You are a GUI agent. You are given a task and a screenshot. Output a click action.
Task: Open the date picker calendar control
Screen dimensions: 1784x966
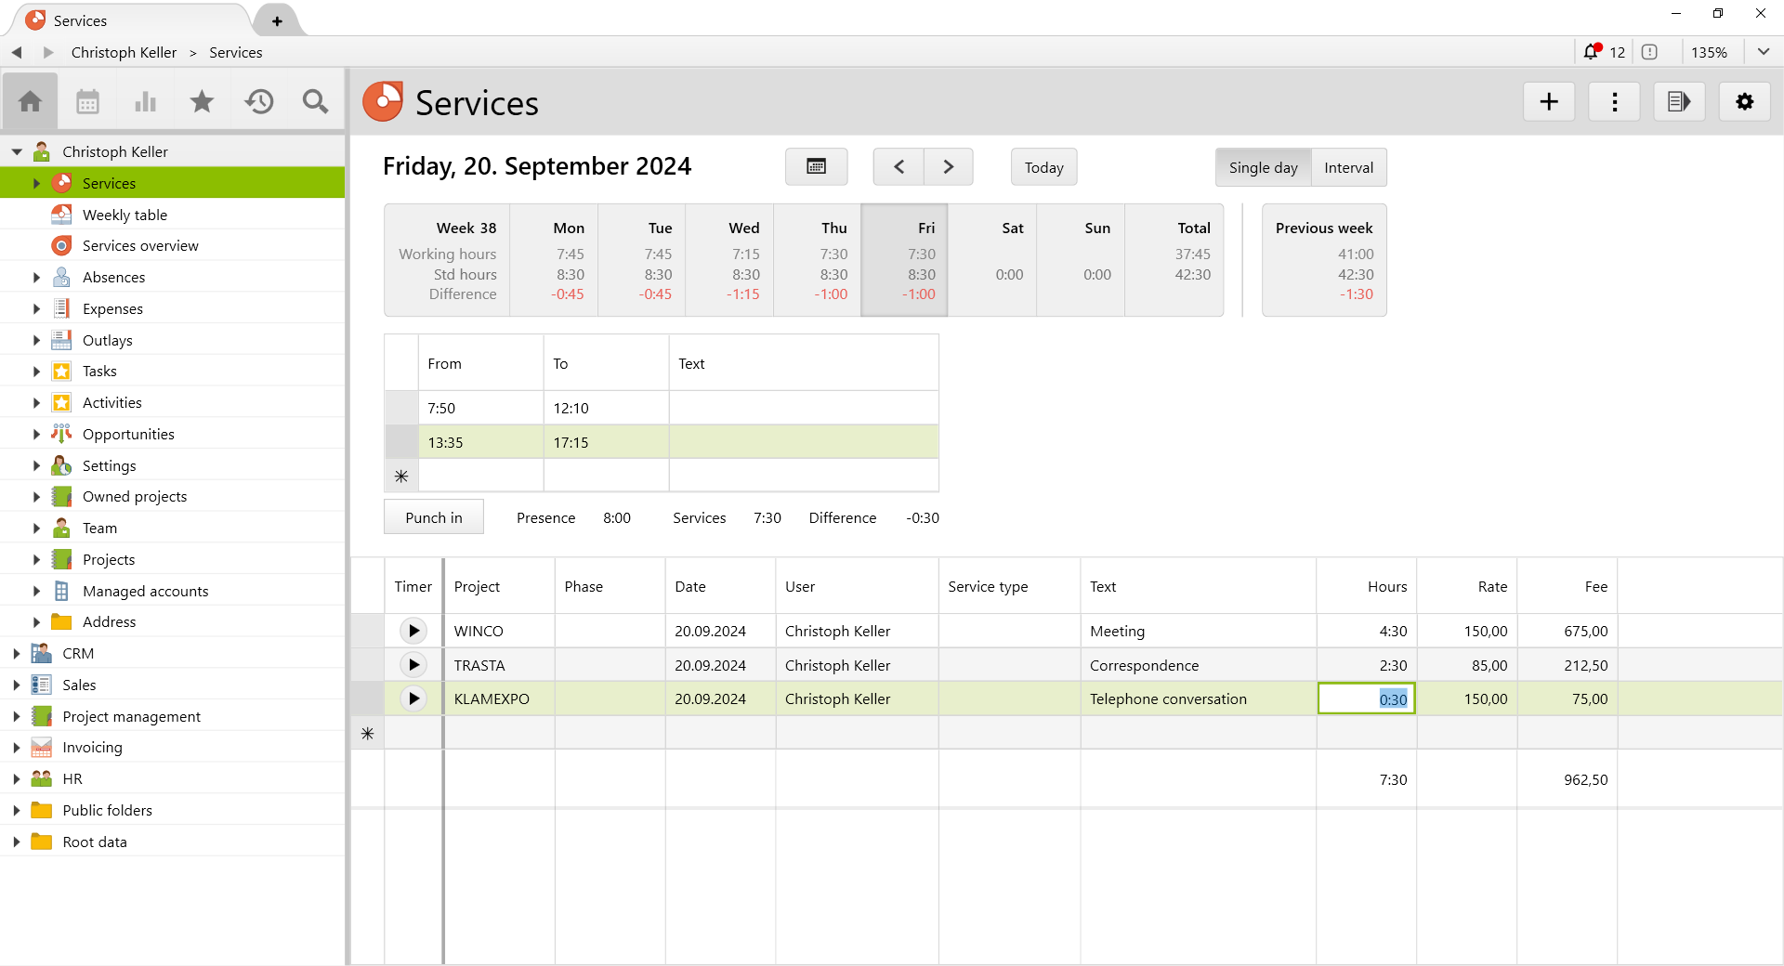[816, 166]
